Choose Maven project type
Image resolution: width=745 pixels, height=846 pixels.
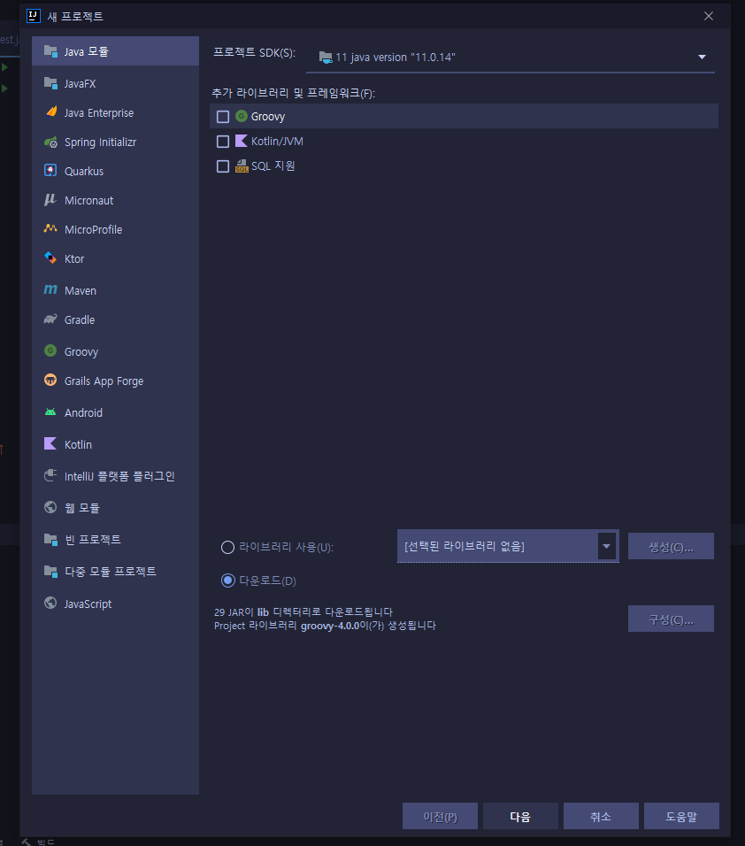(x=115, y=290)
